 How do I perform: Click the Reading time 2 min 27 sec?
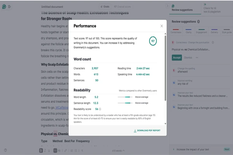[143, 68]
